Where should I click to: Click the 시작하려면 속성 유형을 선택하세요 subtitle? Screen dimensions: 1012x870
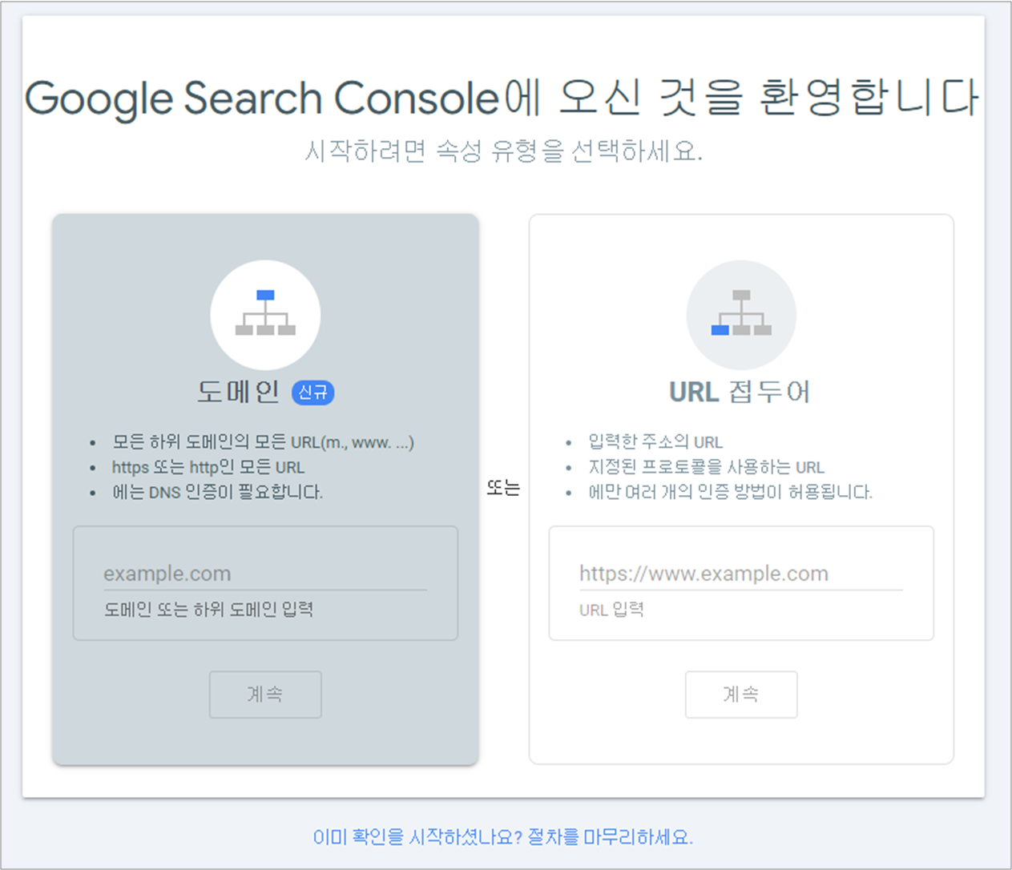[x=506, y=149]
